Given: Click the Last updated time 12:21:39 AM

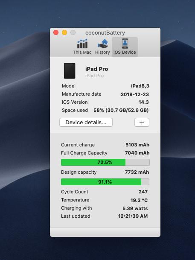Looking at the screenshot, I should (x=133, y=216).
